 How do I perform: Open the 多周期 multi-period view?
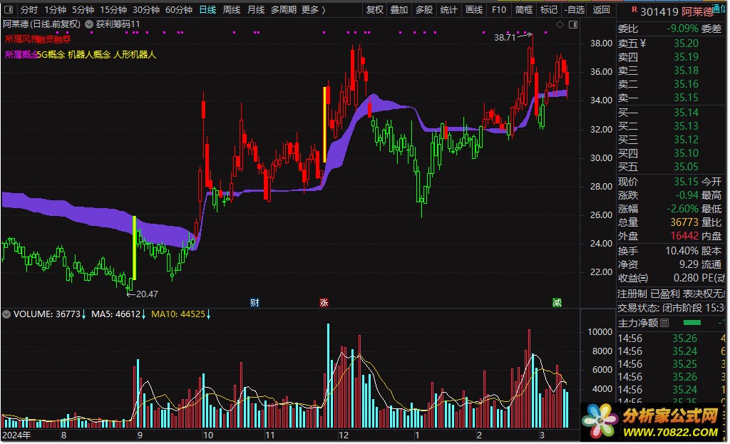(284, 10)
